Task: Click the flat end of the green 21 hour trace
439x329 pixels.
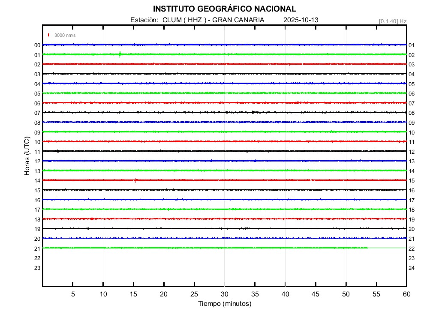Action: (387, 248)
